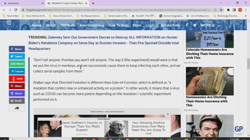Open Bulk Image Downlo... bookmark folder
The height and width of the screenshot is (140, 250).
pos(226,16)
